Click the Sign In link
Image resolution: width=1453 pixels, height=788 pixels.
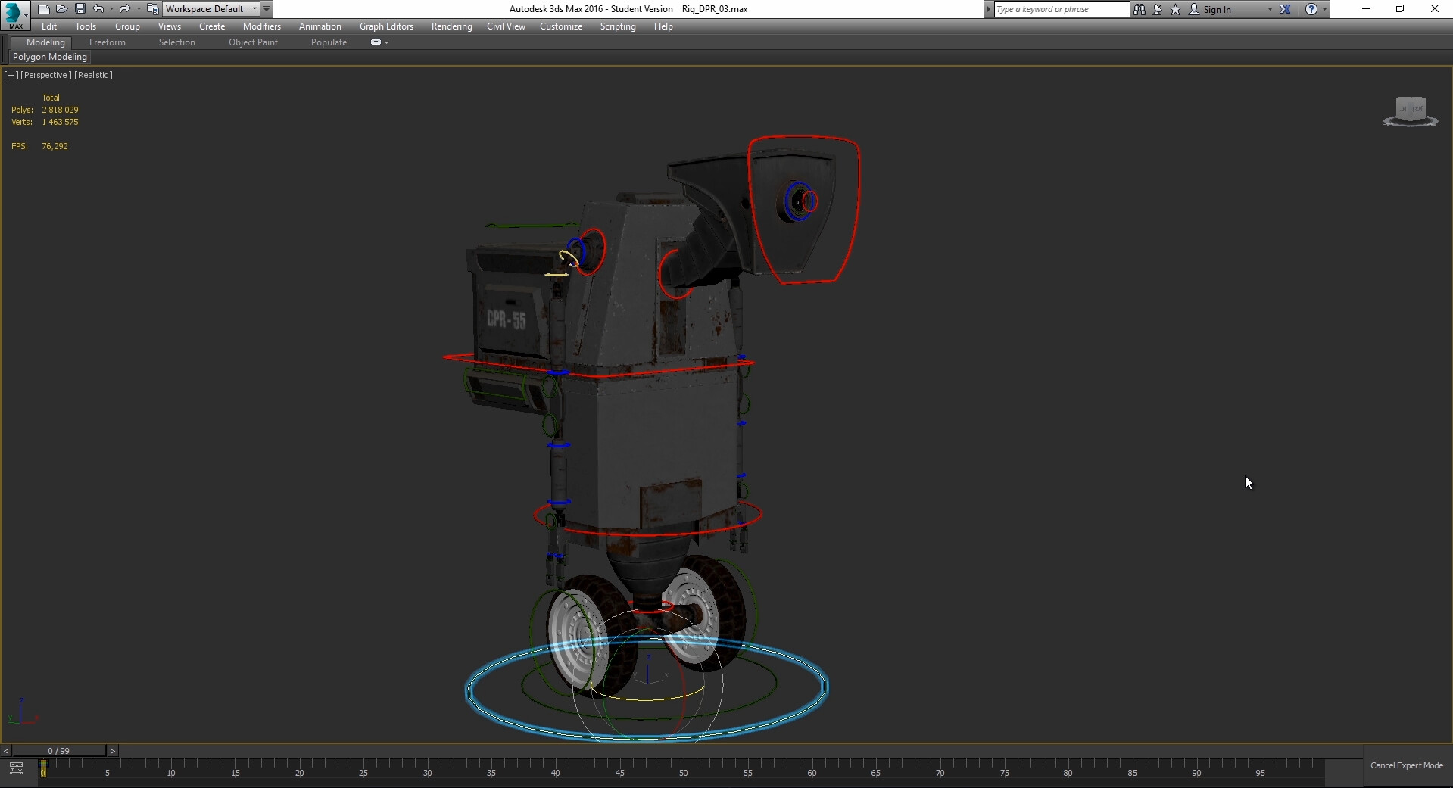click(1217, 10)
